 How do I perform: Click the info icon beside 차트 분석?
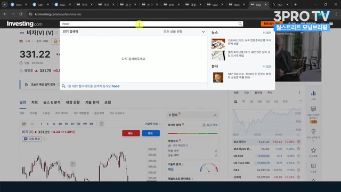(45, 139)
